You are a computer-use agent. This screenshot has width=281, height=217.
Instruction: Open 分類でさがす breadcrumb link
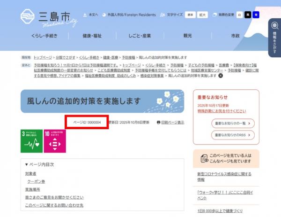pos(66,57)
